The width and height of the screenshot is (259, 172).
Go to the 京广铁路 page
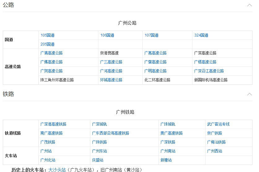(x=214, y=133)
